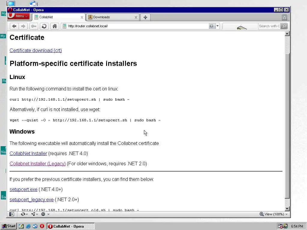Open the closed tabs trash icon
Screen dimensions: 307x230
[285, 18]
